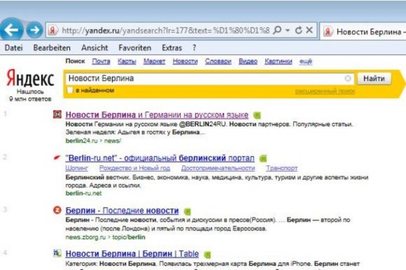
Task: Open the Datei menu
Action: [x=13, y=48]
